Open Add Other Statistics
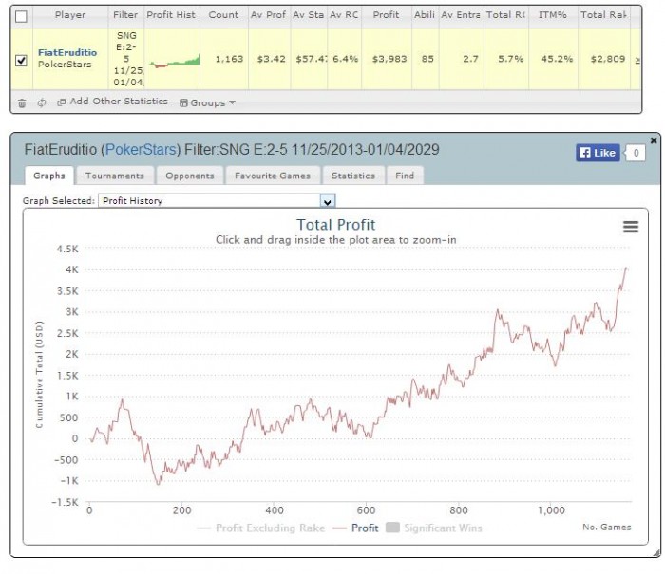This screenshot has width=665, height=574. [113, 102]
